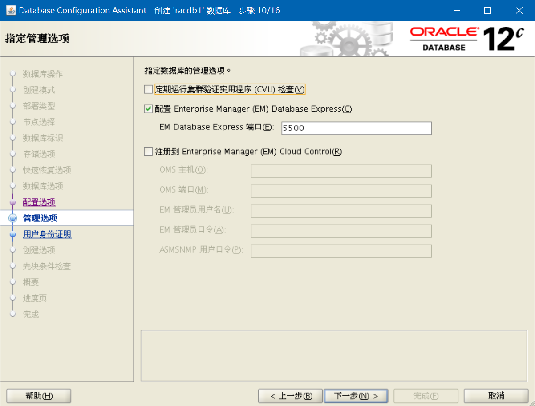Image resolution: width=535 pixels, height=406 pixels.
Task: Click EM 管理员口令 input field
Action: (341, 231)
